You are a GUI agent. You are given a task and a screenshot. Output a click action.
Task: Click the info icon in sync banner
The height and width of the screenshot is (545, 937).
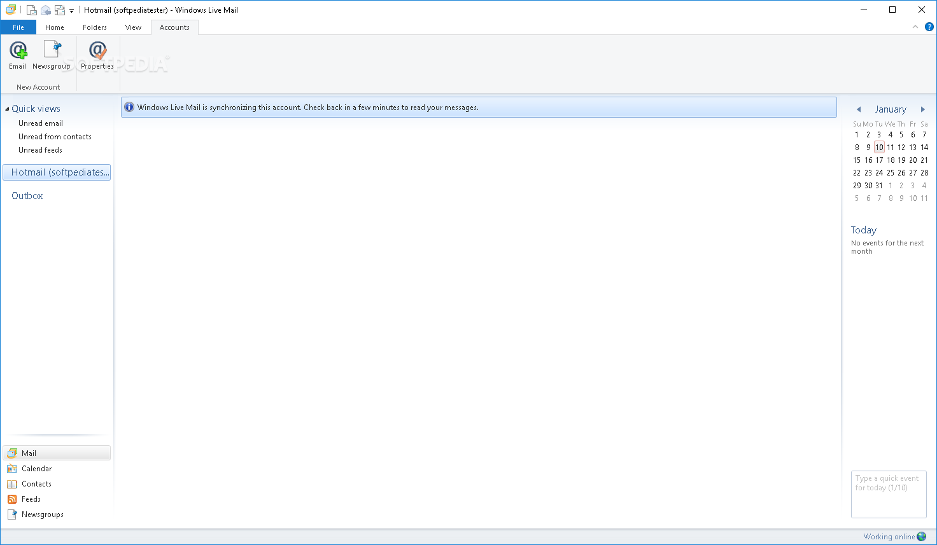point(129,107)
